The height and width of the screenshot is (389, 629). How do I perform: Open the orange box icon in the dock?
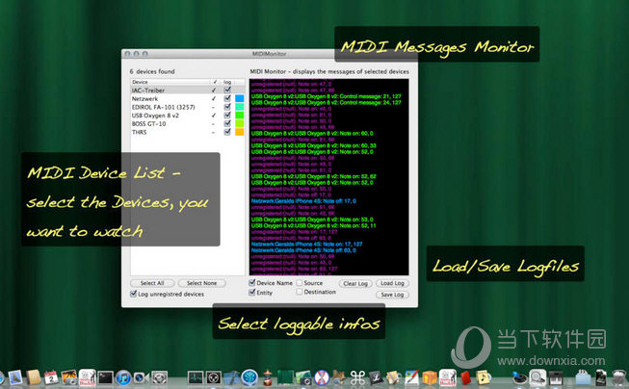pyautogui.click(x=430, y=377)
